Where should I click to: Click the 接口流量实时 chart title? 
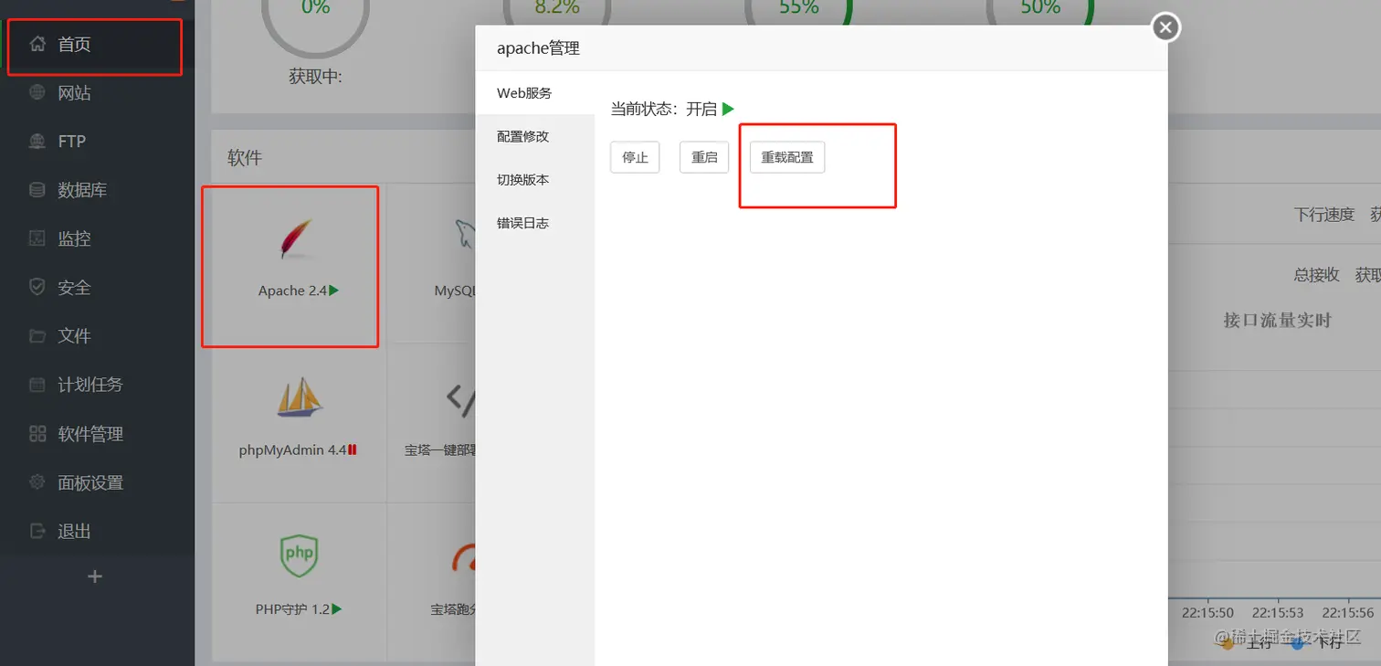coord(1277,321)
